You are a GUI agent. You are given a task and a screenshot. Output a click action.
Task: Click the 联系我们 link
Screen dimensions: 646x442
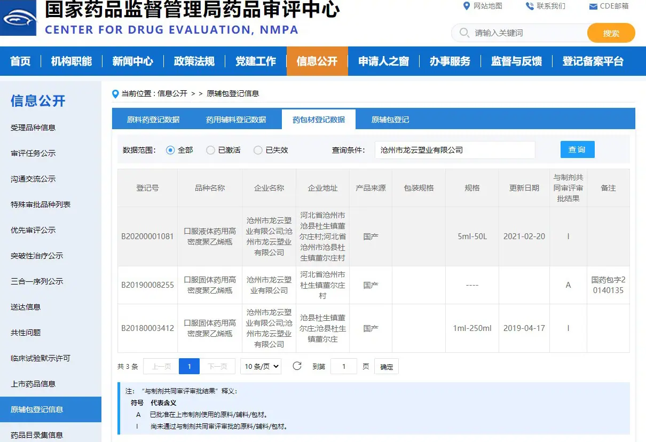[x=551, y=6]
